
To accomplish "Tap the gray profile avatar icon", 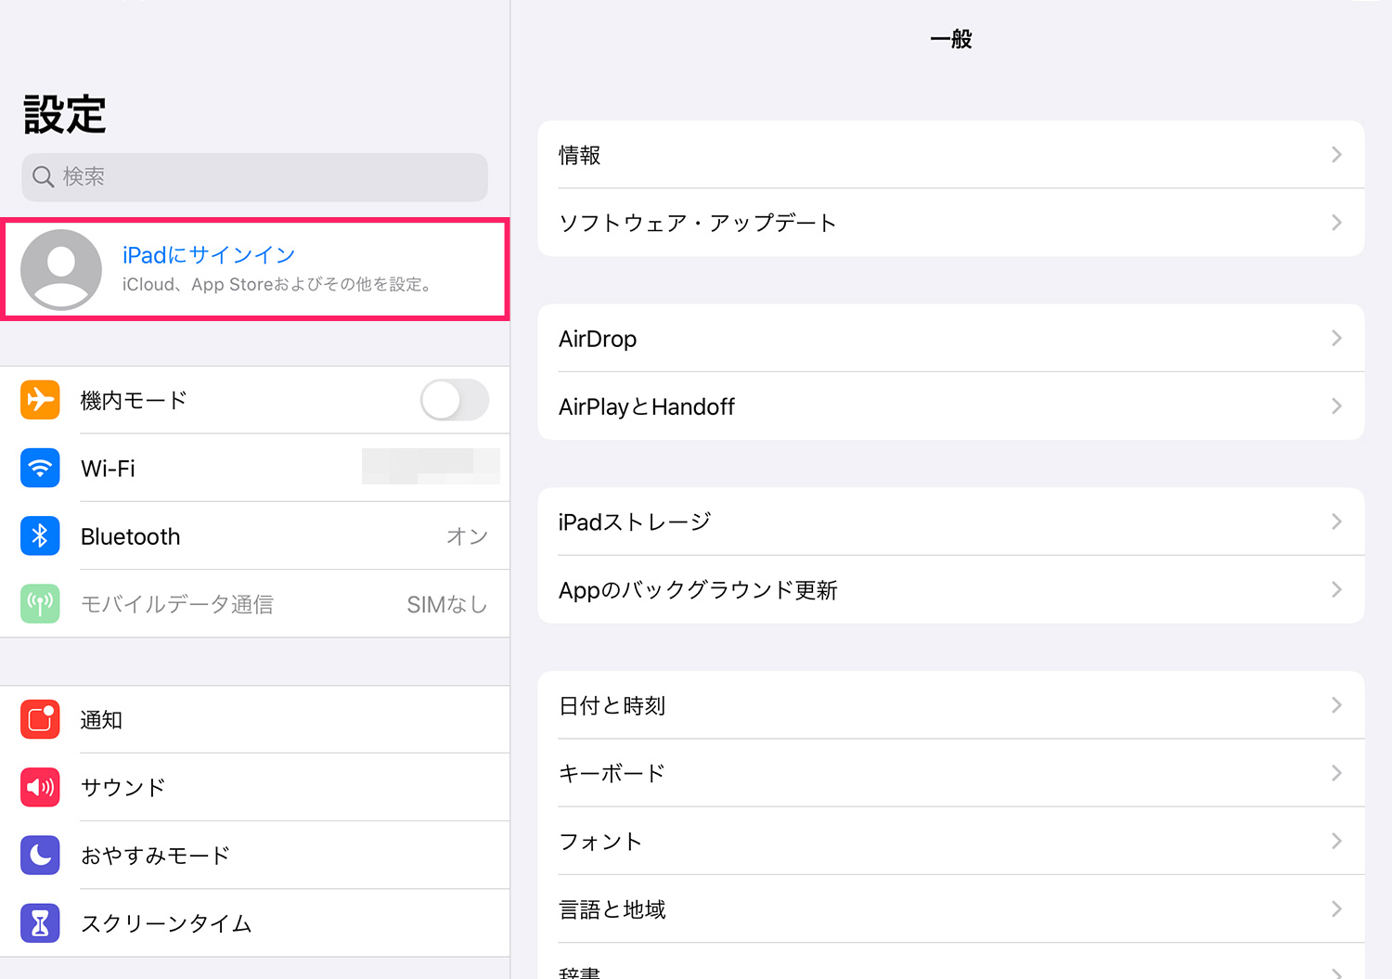I will click(61, 269).
